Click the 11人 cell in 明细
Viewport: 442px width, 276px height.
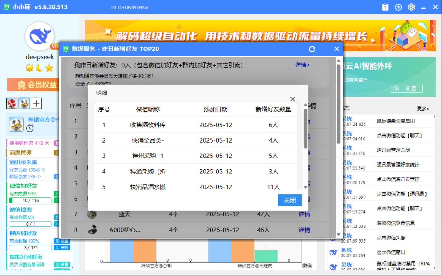click(x=273, y=187)
